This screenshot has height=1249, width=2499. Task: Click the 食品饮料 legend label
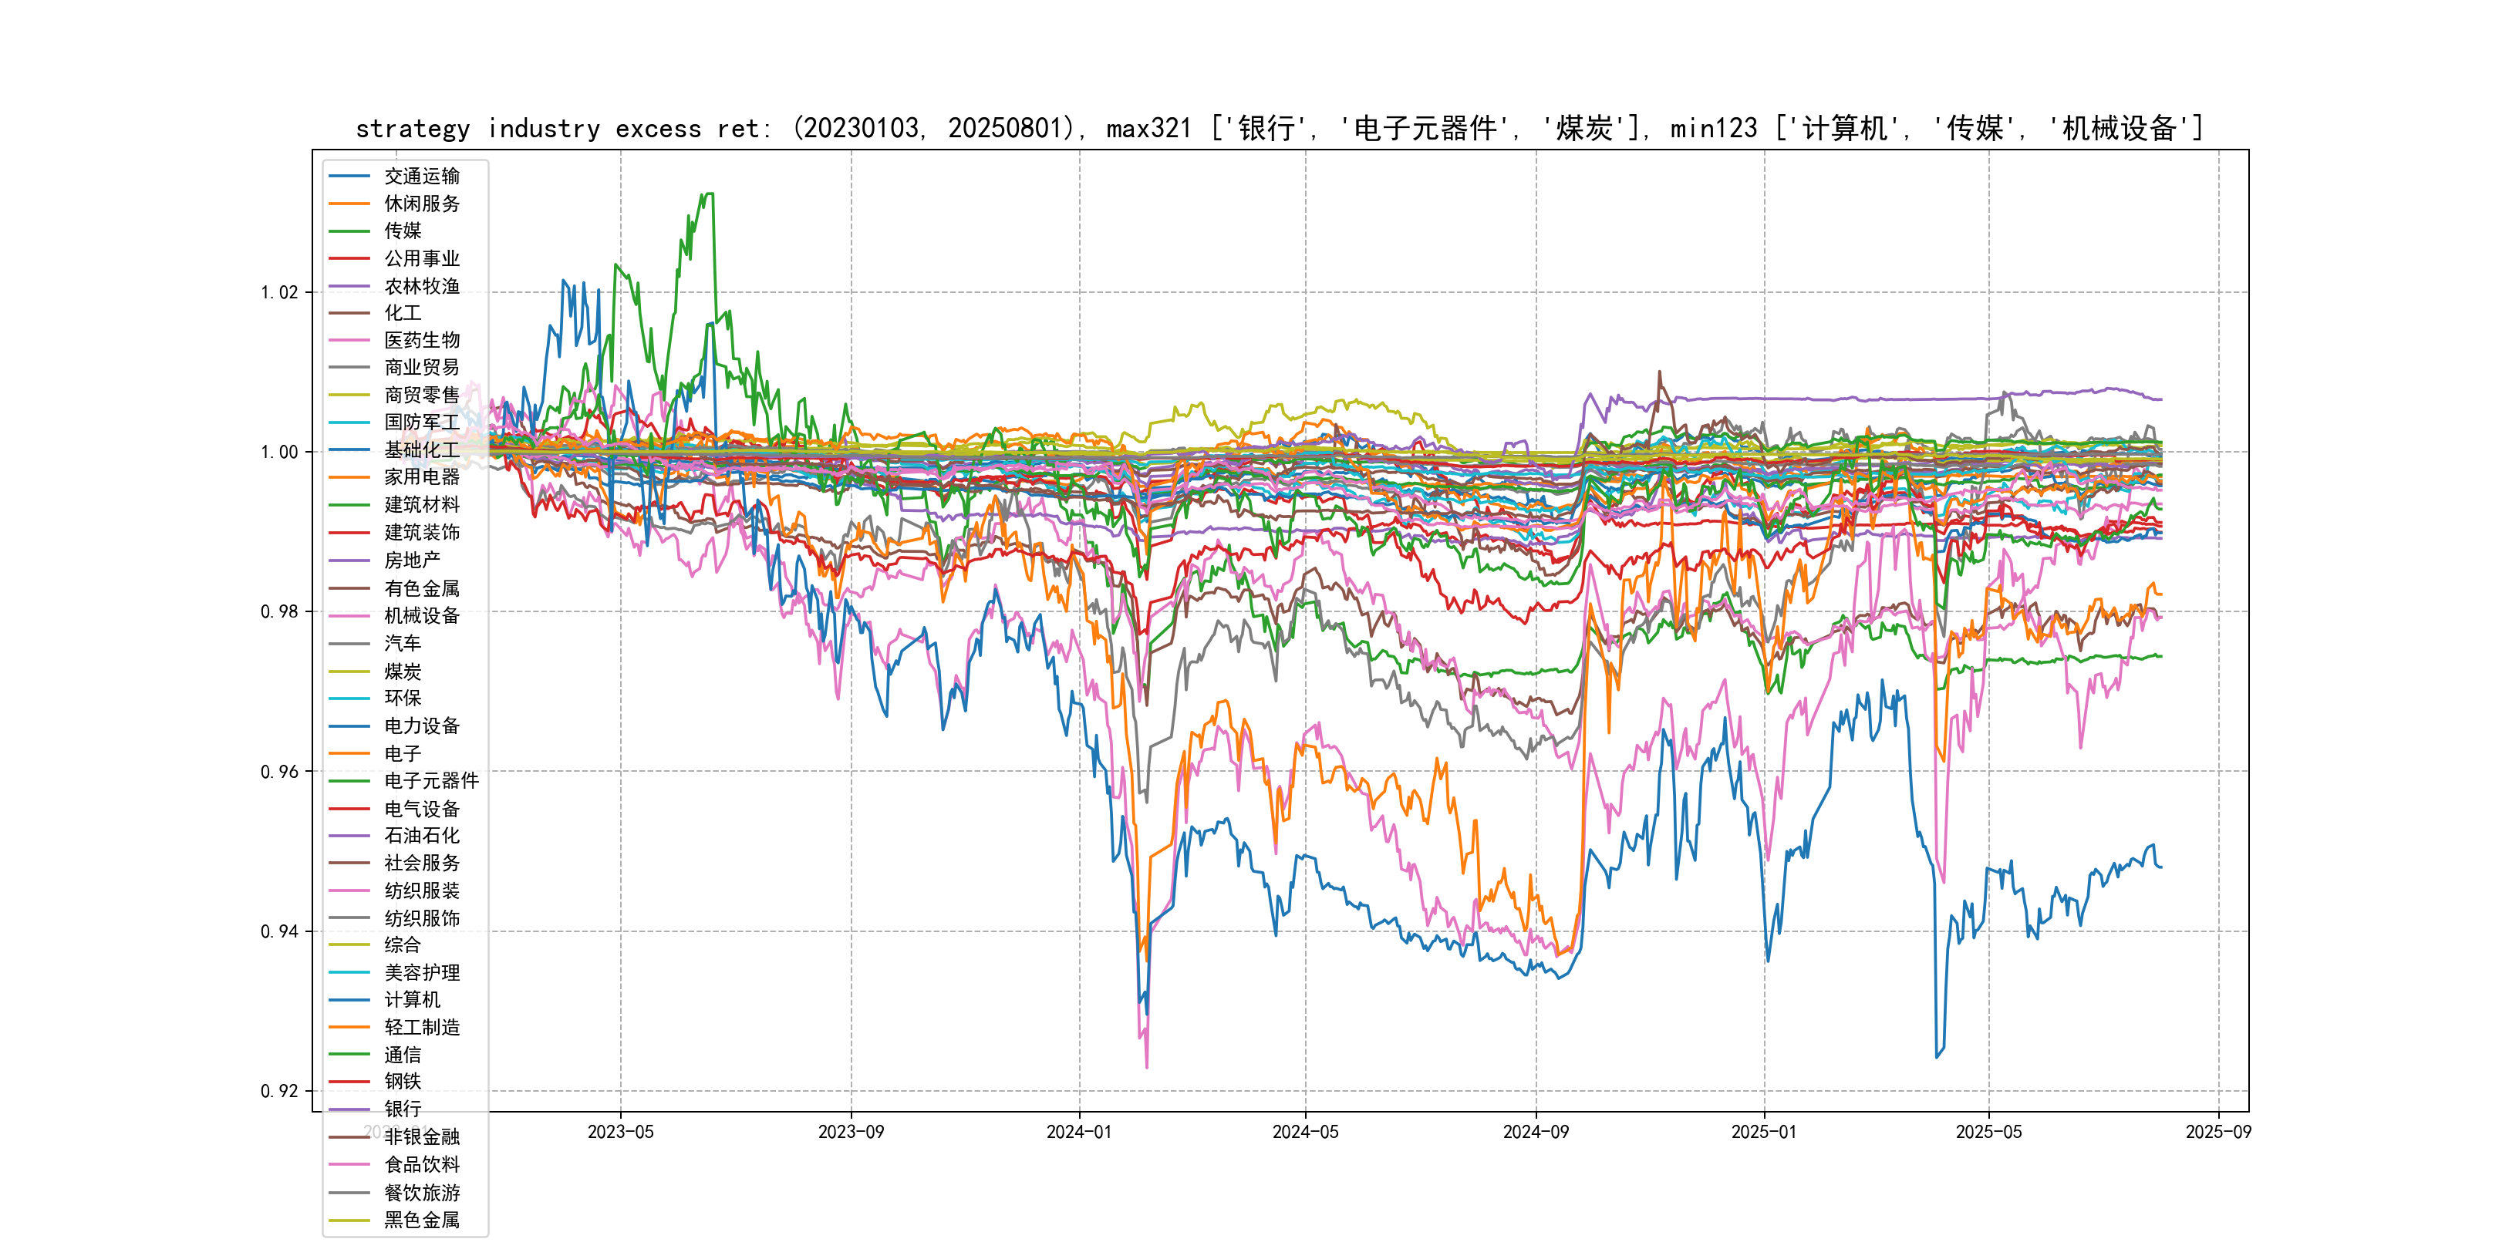421,1165
